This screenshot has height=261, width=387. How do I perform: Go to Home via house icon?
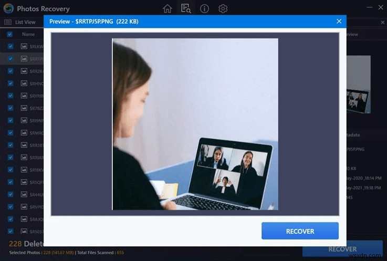tap(167, 8)
